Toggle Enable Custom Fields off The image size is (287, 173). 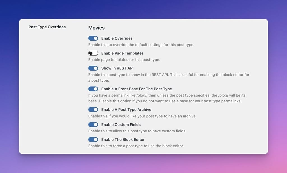point(93,124)
